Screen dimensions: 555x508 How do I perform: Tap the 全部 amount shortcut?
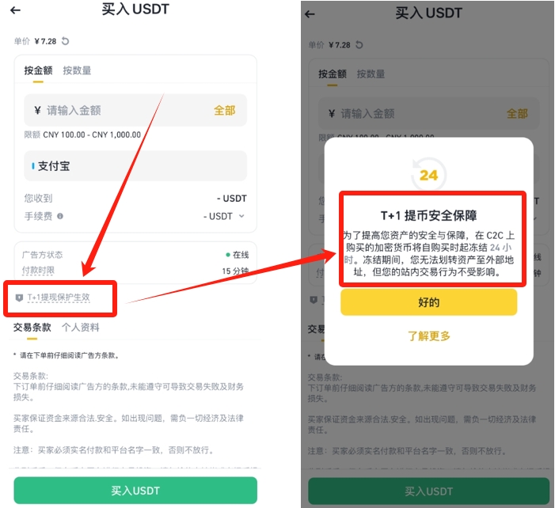(224, 110)
